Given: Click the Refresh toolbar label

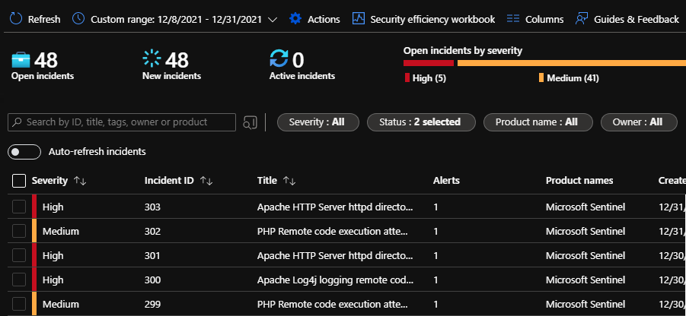Looking at the screenshot, I should click(x=44, y=19).
